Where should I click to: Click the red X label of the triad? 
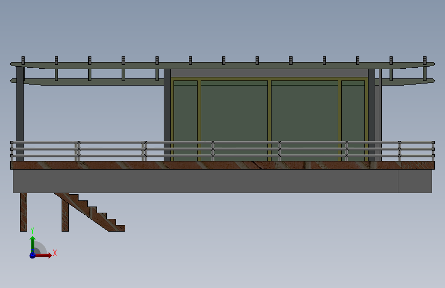[x=55, y=253]
